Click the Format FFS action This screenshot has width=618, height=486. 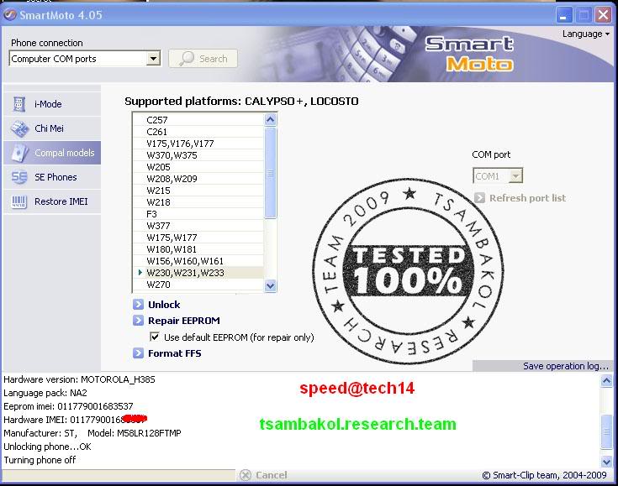(x=175, y=353)
